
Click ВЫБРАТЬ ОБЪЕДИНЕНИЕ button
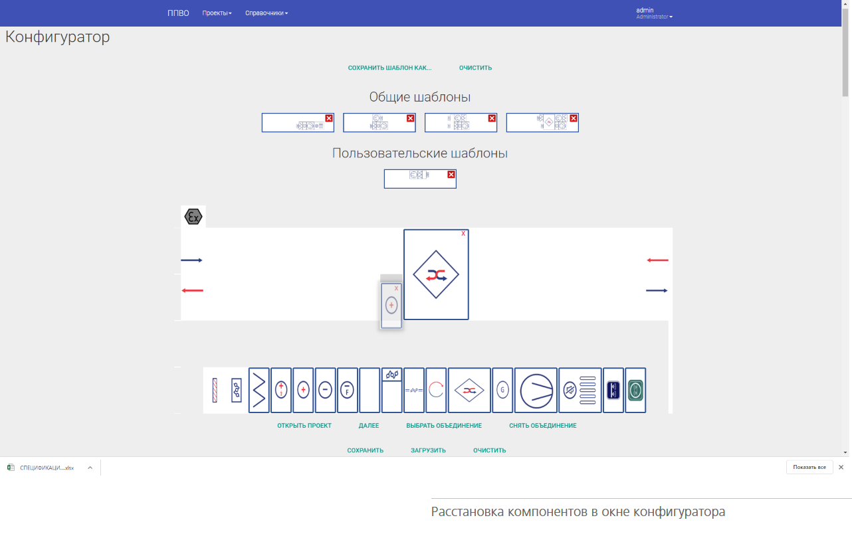pos(444,426)
